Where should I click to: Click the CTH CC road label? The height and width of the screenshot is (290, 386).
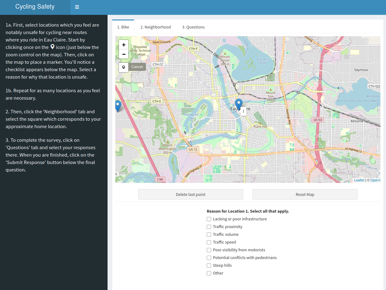(x=158, y=64)
